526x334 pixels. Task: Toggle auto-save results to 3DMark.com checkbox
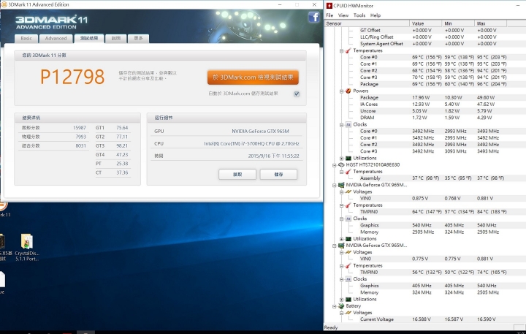coord(297,94)
